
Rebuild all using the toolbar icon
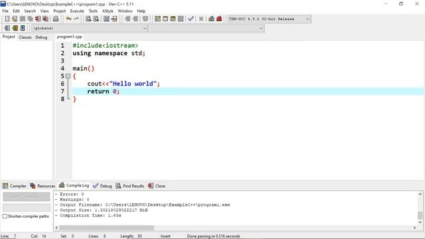coord(181,19)
